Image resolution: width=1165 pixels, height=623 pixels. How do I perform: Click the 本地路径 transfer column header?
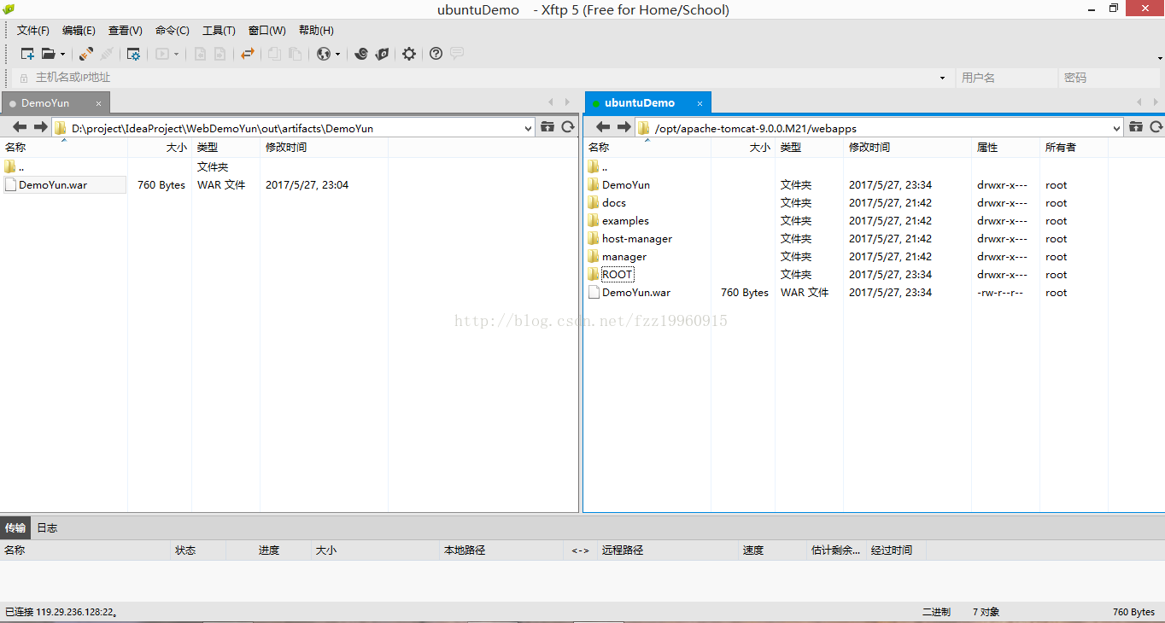(x=501, y=550)
